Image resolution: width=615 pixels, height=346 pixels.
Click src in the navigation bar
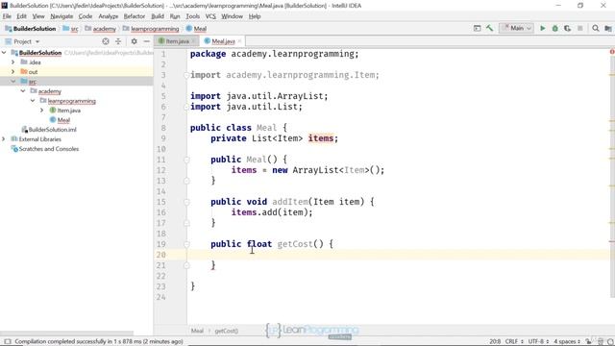pos(71,29)
